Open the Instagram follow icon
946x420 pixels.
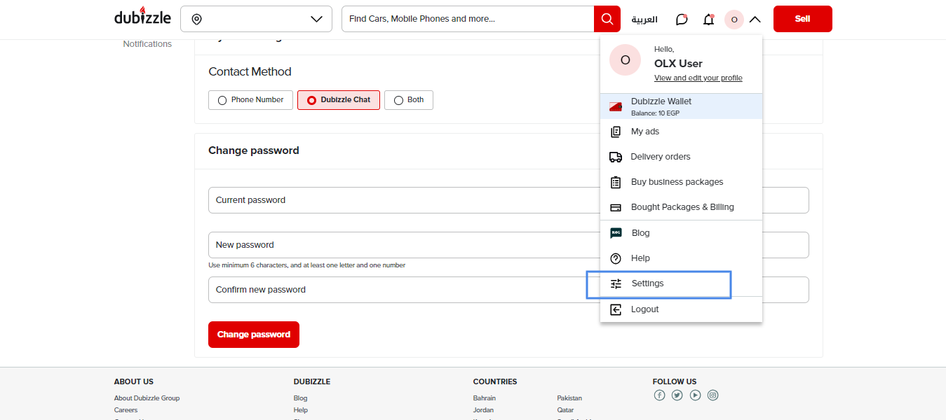click(712, 395)
